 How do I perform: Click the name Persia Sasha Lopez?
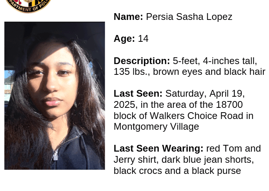[189, 17]
